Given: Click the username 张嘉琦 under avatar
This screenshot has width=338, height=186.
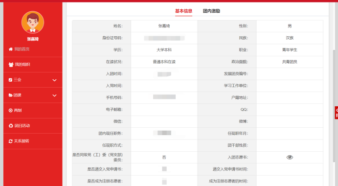Looking at the screenshot, I should click(x=33, y=39).
